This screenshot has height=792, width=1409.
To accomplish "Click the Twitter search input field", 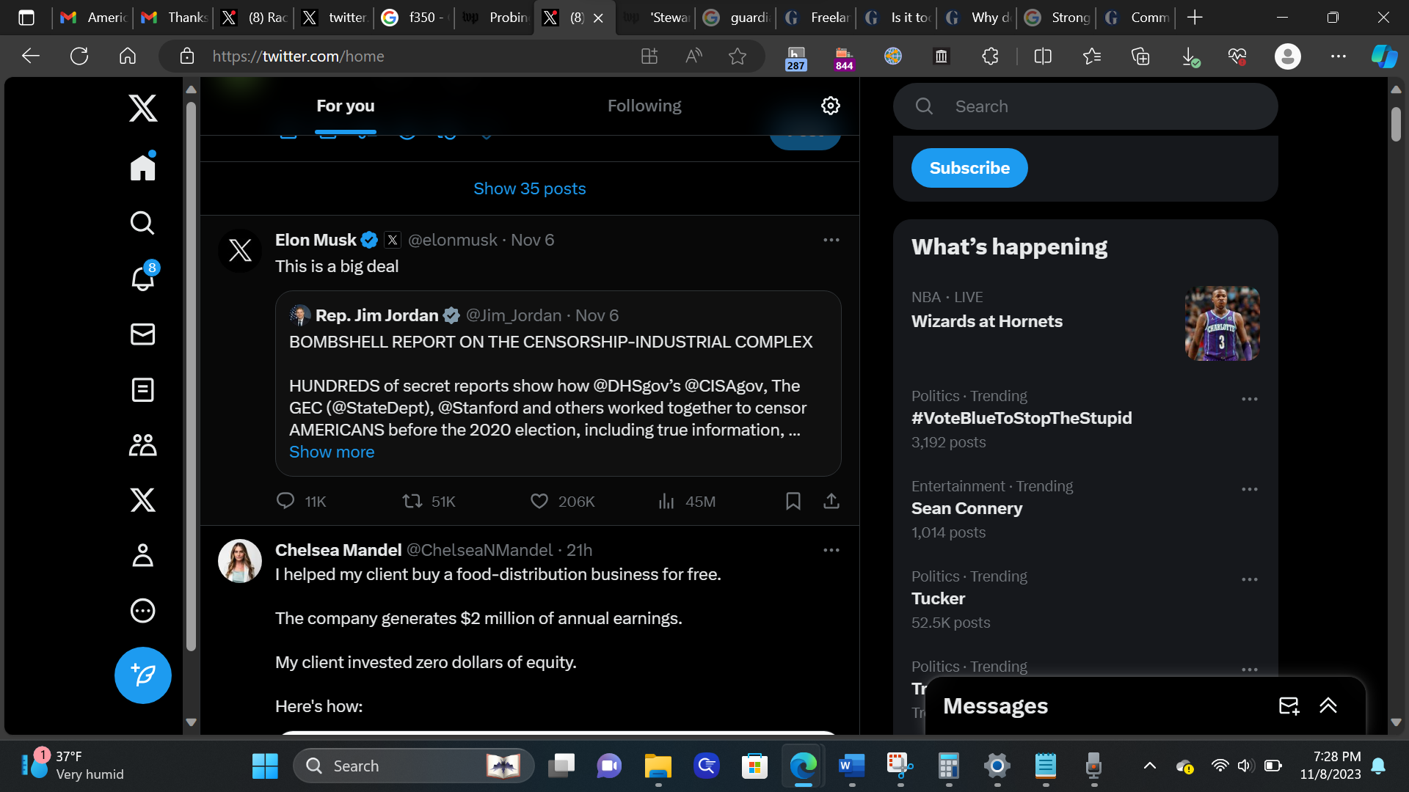I will (1085, 106).
